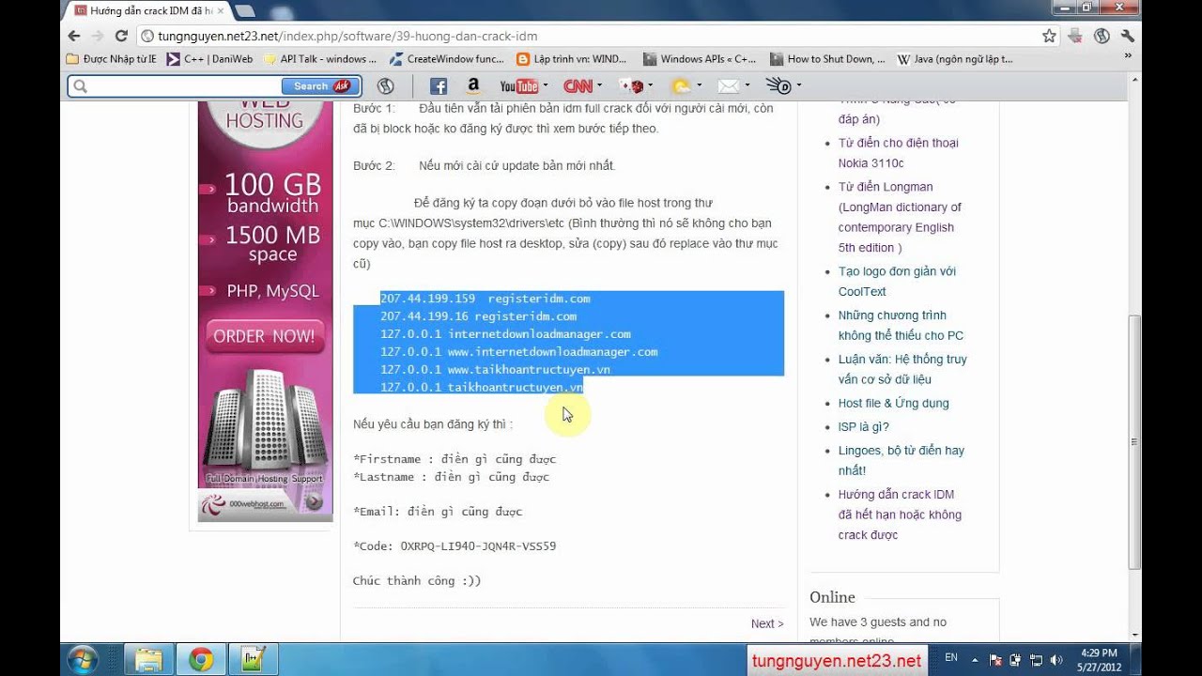Screen dimensions: 1202x676
Task: Open the C++ | DaniWeb bookmark
Action: click(x=209, y=59)
